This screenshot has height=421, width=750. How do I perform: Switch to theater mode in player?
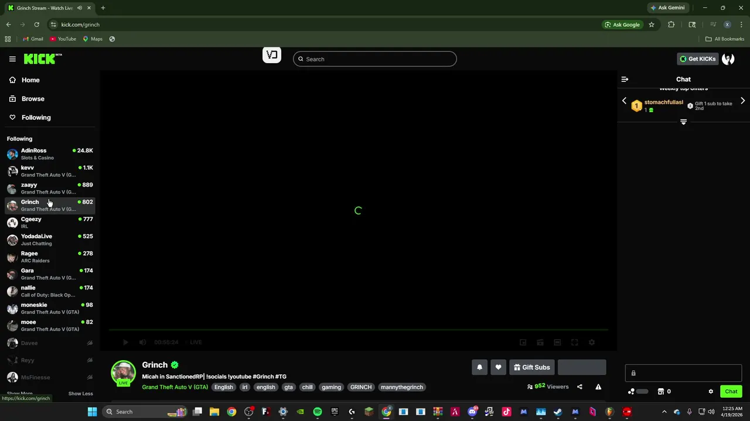[x=557, y=342]
